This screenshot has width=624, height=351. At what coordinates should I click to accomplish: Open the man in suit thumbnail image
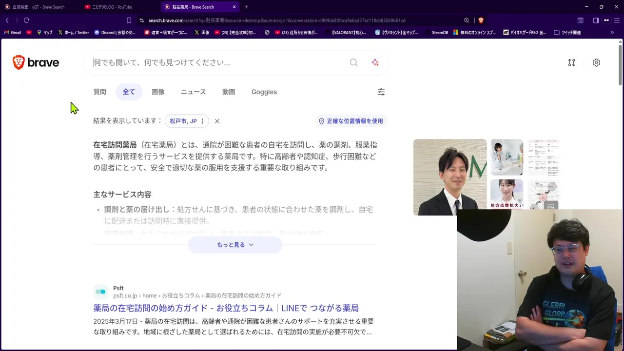(450, 177)
